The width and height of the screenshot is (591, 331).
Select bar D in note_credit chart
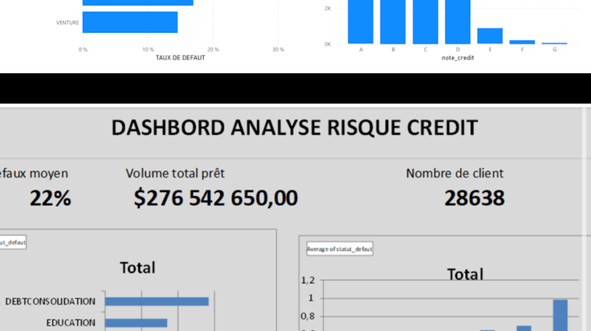[458, 22]
